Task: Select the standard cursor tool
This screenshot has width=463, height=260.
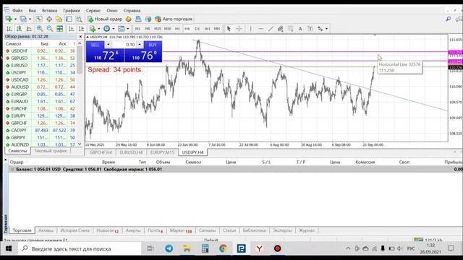Action: click(x=229, y=29)
